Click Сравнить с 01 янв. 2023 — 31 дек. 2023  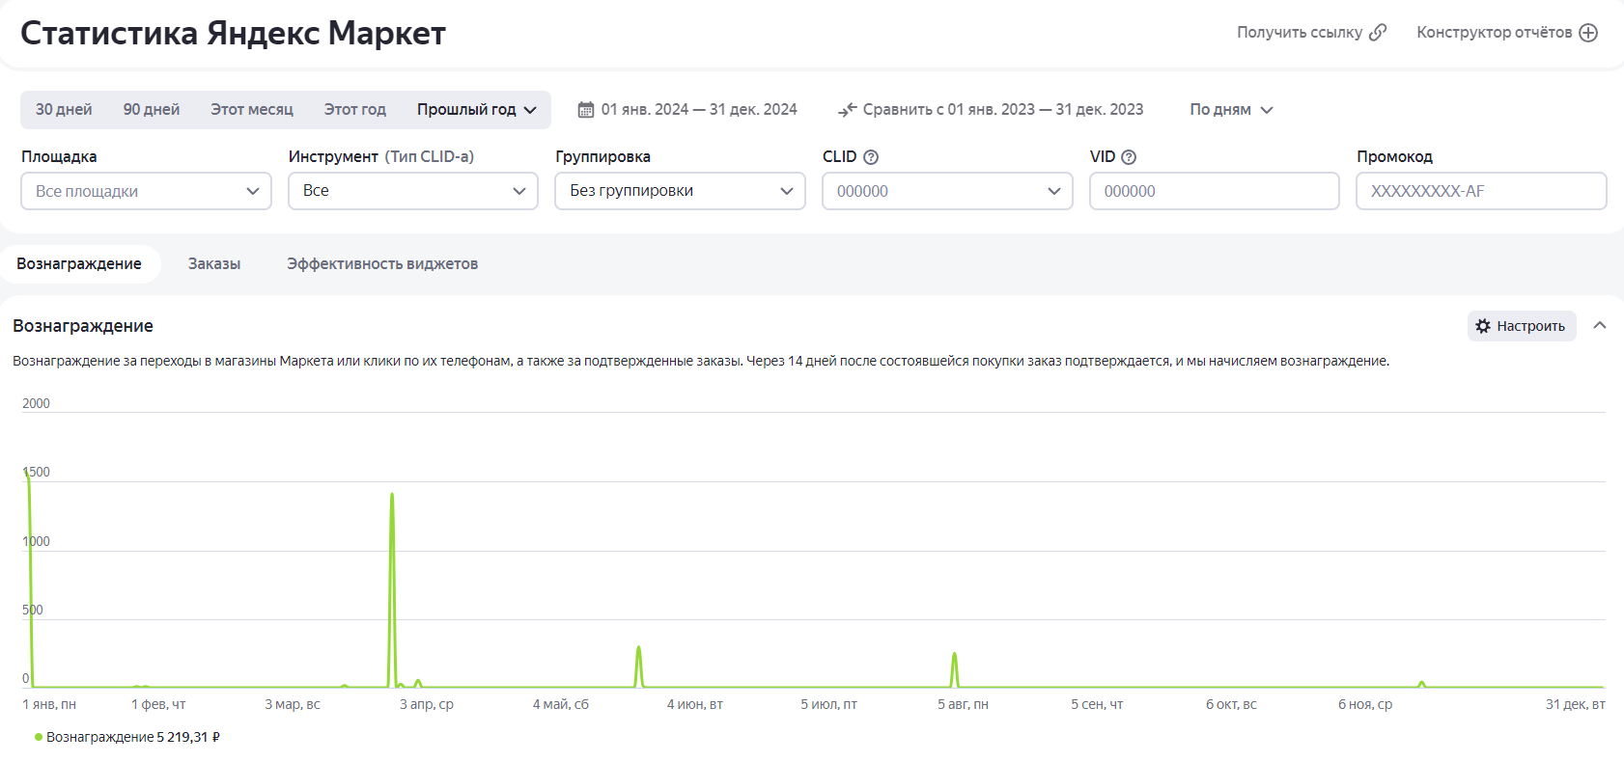pos(991,110)
